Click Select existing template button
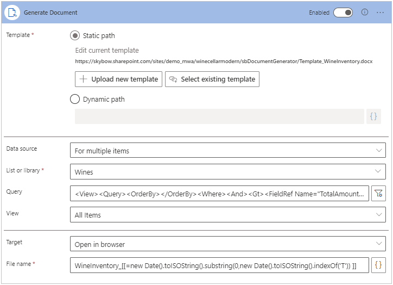This screenshot has width=393, height=285. coord(212,79)
